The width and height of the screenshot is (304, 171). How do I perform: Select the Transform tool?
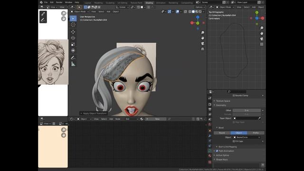73,50
